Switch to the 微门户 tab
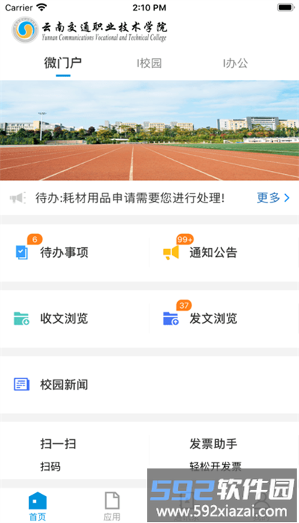This screenshot has width=299, height=523. pos(63,63)
